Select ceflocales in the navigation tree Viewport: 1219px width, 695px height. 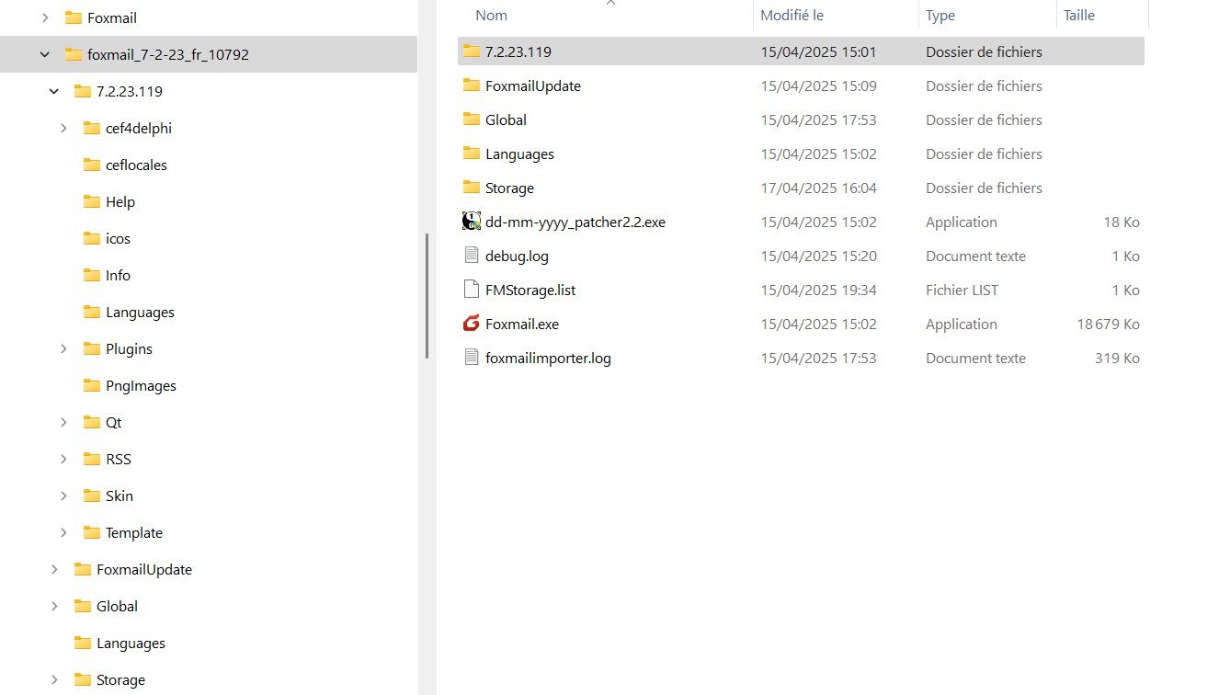(136, 165)
